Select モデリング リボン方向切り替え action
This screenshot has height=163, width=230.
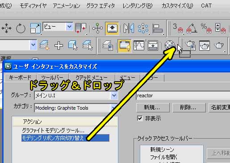pyautogui.click(x=65, y=138)
